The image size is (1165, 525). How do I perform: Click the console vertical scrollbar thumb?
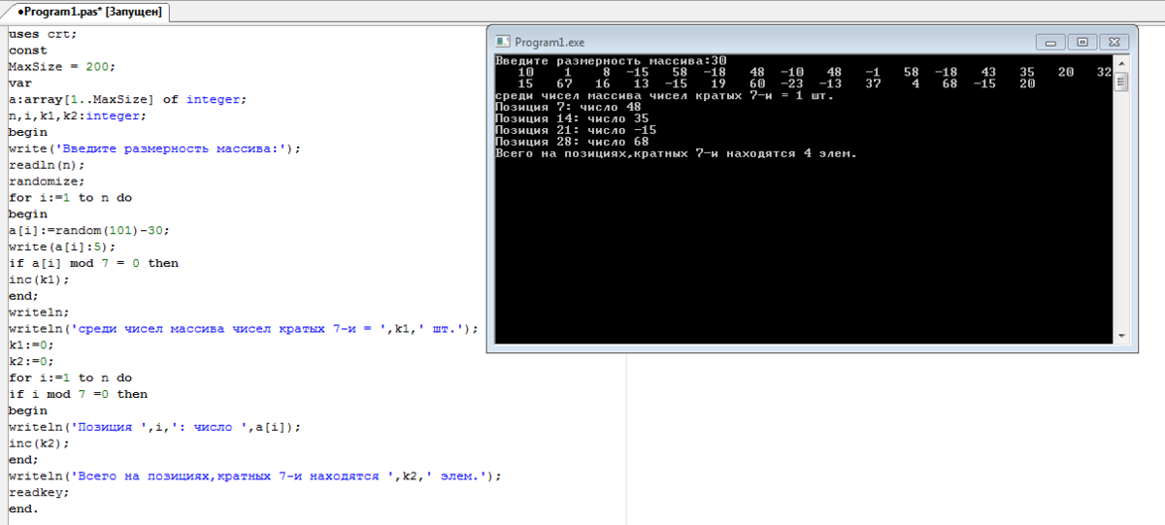click(1120, 82)
